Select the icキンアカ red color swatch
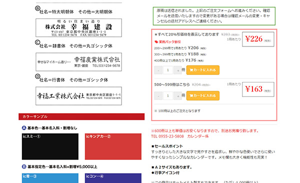 click(113, 146)
